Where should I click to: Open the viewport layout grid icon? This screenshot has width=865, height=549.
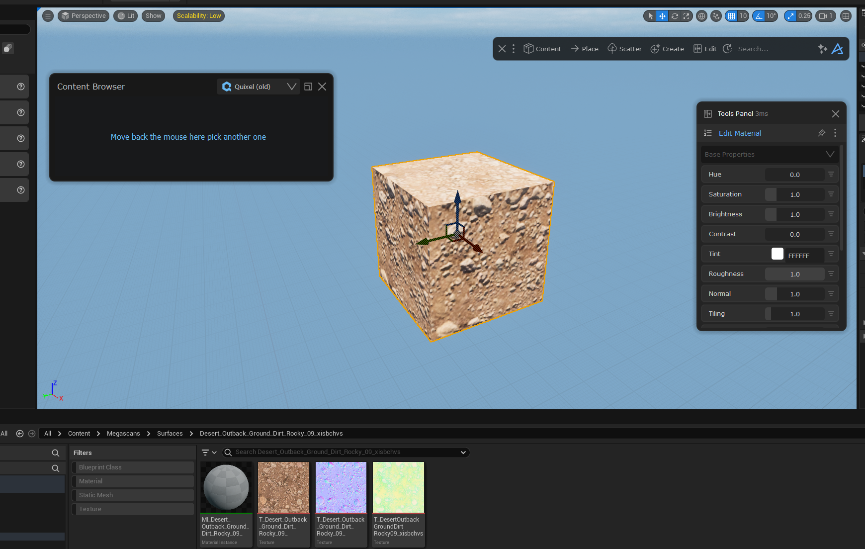[846, 16]
